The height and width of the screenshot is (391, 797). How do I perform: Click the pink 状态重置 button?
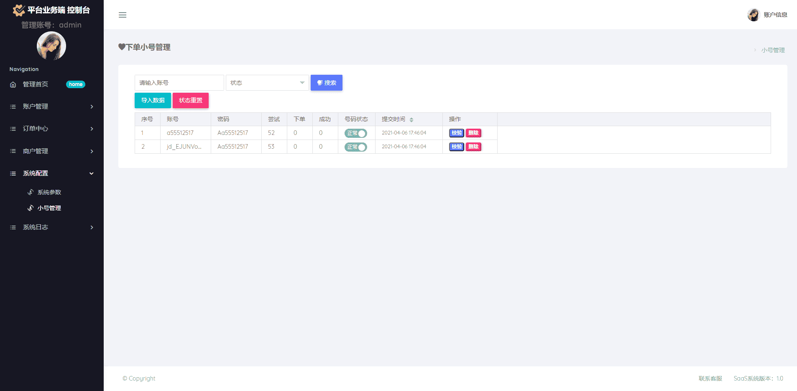191,100
